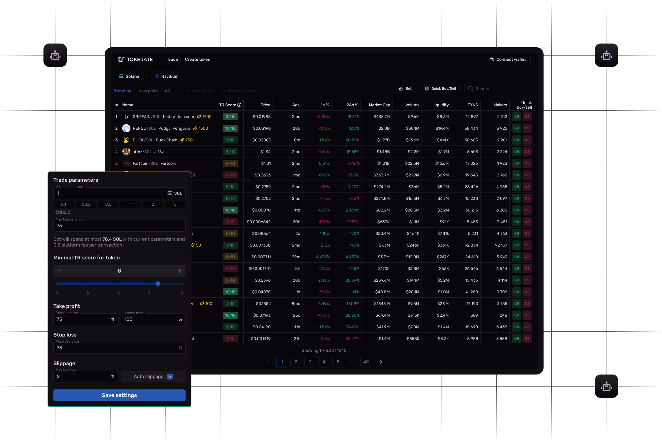662x442 pixels.
Task: Click the TOKERATE logo
Action: (x=135, y=59)
